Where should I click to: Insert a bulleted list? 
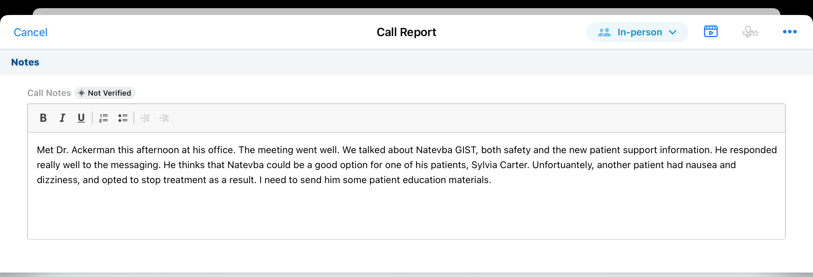click(x=123, y=118)
